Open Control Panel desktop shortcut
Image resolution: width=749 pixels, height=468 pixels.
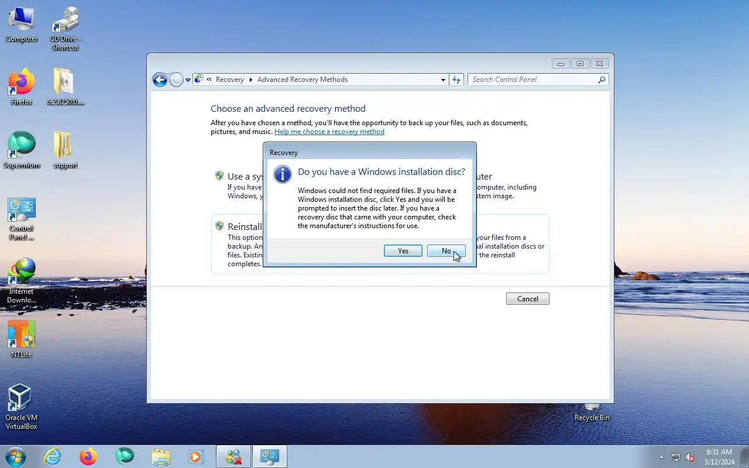[x=22, y=219]
